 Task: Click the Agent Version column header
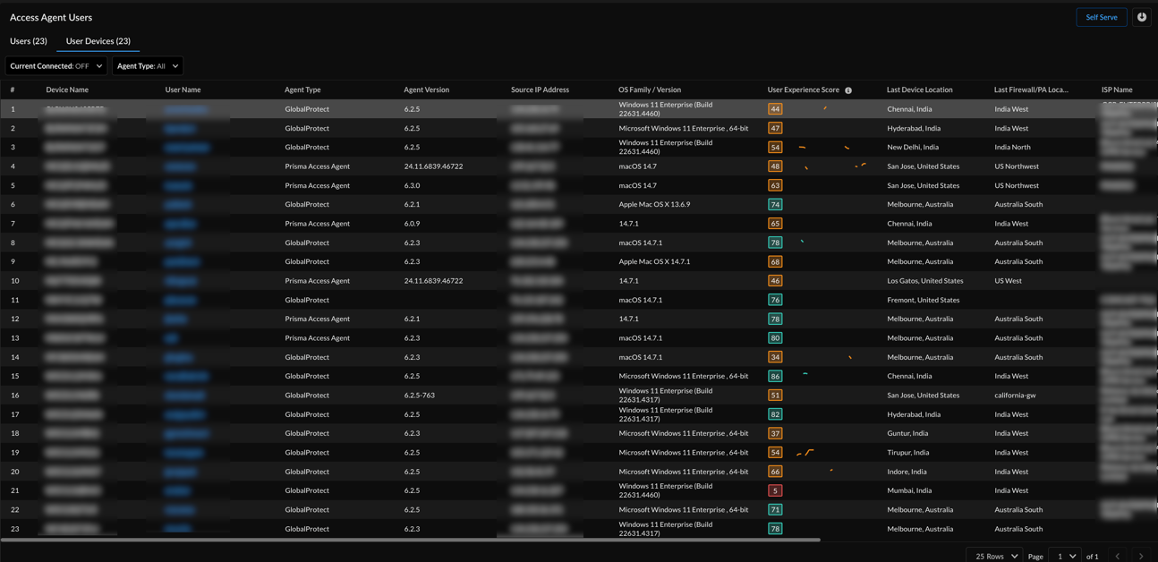point(426,89)
